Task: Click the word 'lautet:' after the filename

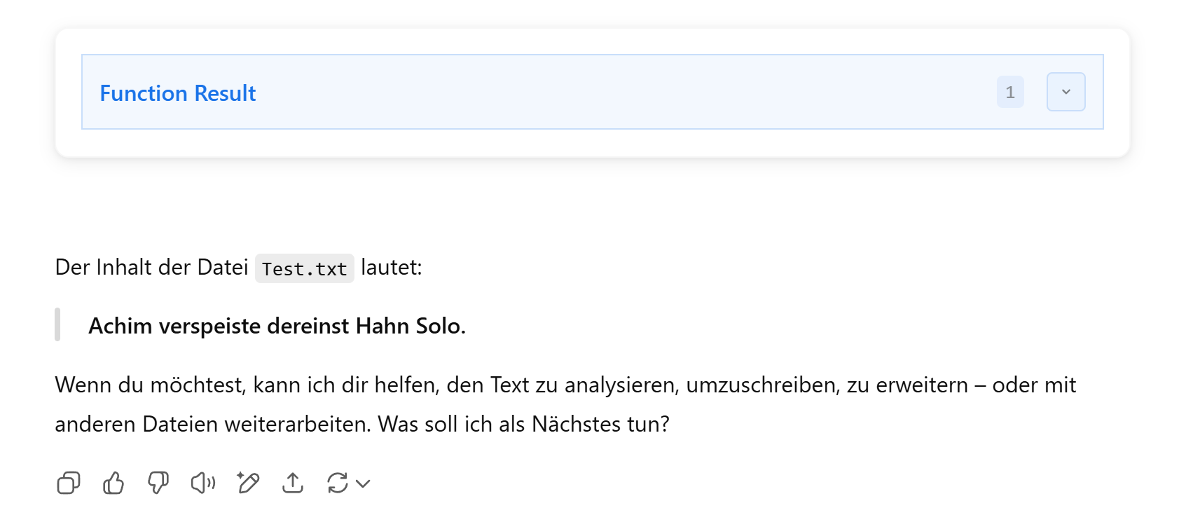Action: [x=391, y=268]
